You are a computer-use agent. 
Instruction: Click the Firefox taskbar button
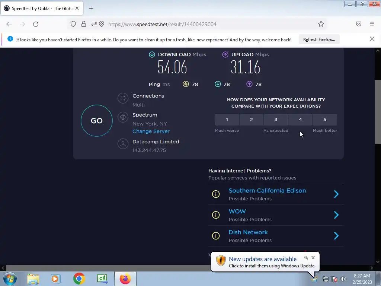pos(125,279)
